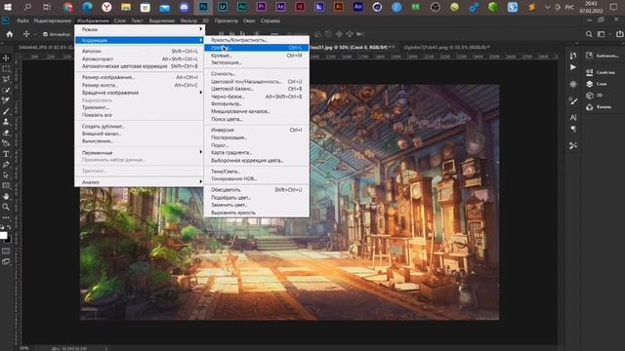
Task: Open the Редактирование menu
Action: click(52, 20)
